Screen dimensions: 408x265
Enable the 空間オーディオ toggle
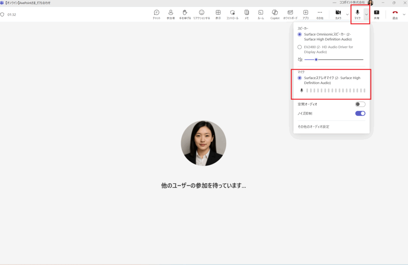pyautogui.click(x=360, y=104)
